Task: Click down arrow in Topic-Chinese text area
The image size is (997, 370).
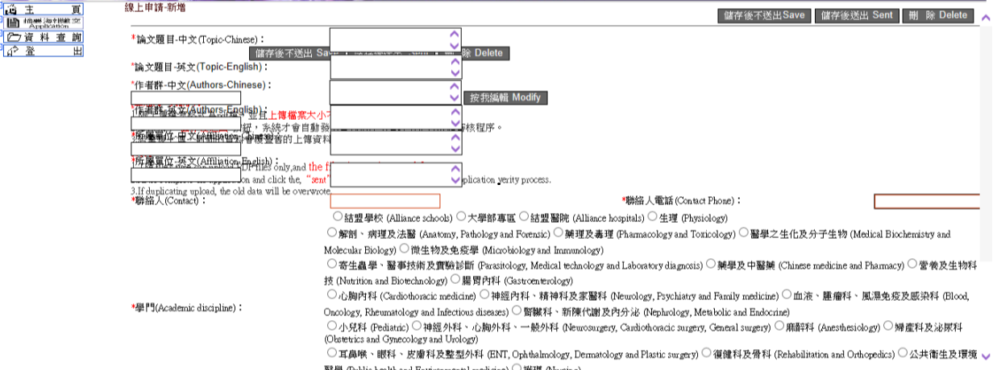Action: click(x=455, y=46)
